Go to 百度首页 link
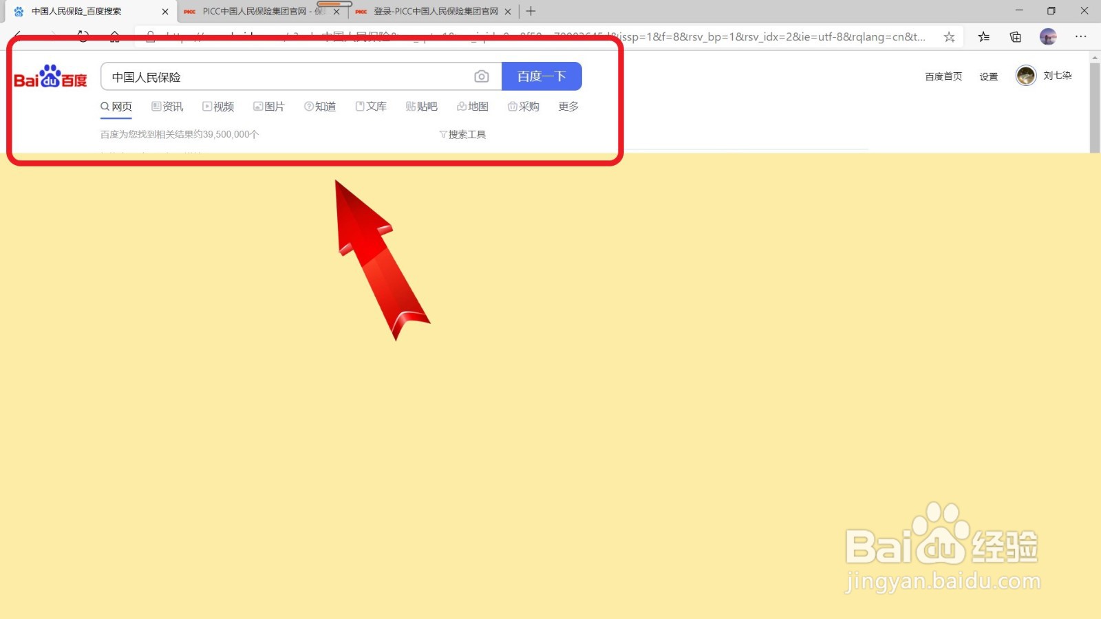 943,76
